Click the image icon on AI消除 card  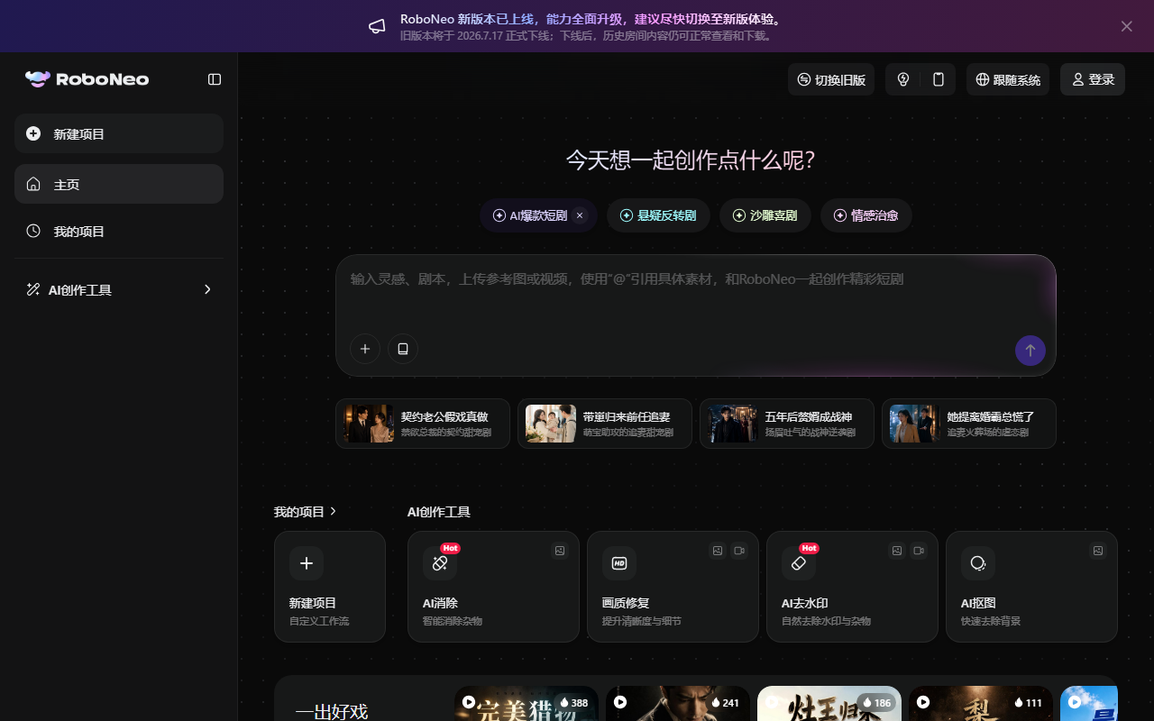click(560, 551)
